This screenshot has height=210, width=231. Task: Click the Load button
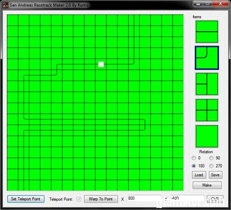pos(199,175)
